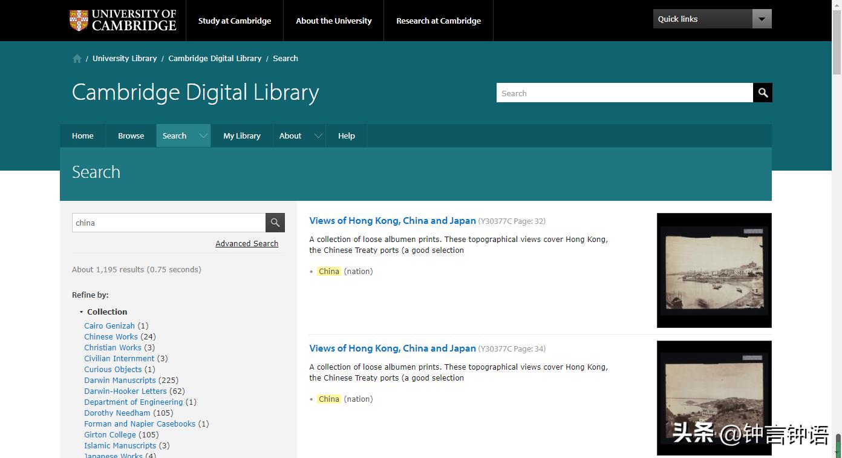Click the sidebar search field containing china
Viewport: 842px width, 458px height.
click(168, 223)
